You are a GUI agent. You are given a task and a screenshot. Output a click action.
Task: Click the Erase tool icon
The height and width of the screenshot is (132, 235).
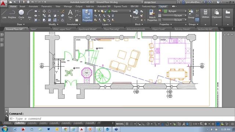63,11
